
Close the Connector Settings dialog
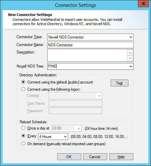[143, 4]
